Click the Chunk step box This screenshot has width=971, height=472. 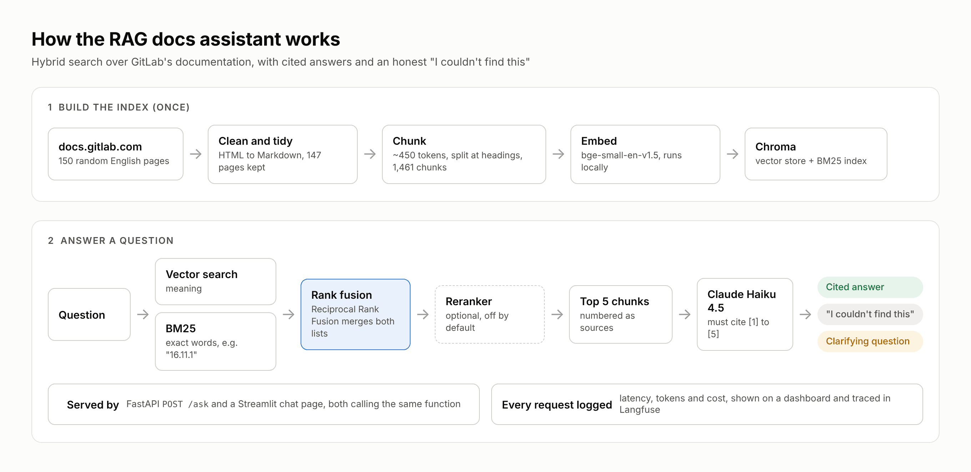tap(464, 154)
